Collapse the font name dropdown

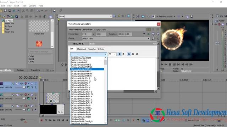106,54
